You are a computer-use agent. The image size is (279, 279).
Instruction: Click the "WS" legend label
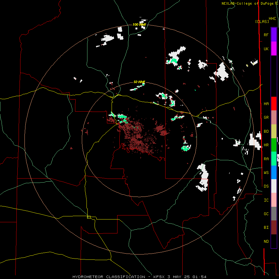(266, 173)
